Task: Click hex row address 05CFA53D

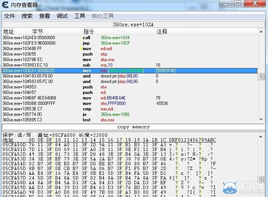Action: [14, 159]
